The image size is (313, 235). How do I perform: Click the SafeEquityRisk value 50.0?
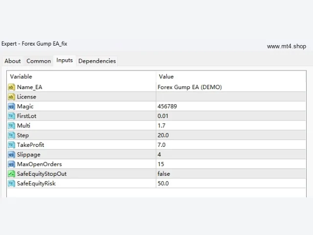[163, 183]
